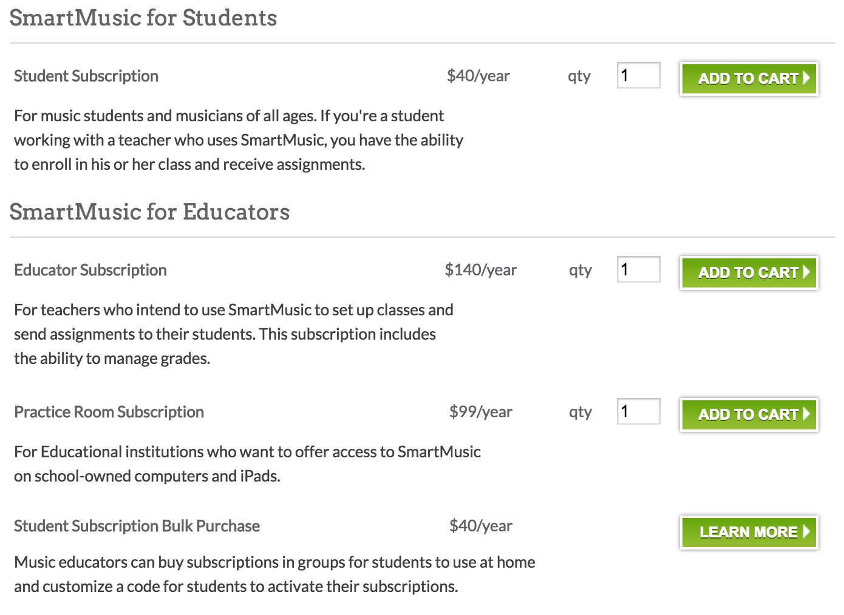Click arrow icon on Educator Add to Cart
844x615 pixels.
pyautogui.click(x=806, y=272)
